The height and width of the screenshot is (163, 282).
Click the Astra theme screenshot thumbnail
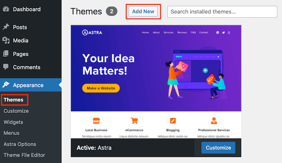point(156,81)
